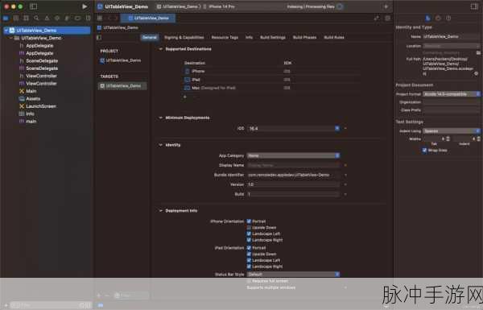The height and width of the screenshot is (310, 483).
Task: Go forward in editor history
Action: 116,19
